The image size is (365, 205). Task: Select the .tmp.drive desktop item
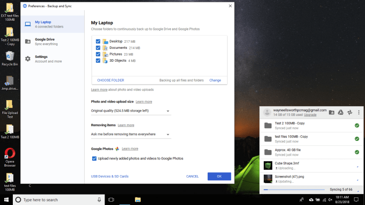(x=10, y=83)
